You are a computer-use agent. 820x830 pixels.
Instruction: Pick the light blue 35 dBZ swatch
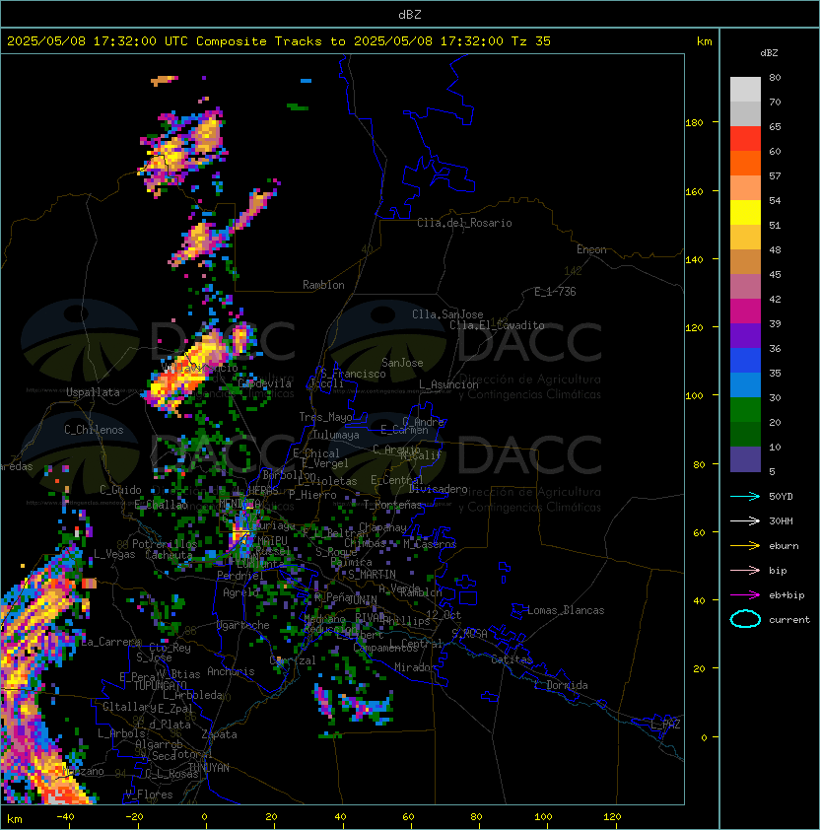click(745, 384)
